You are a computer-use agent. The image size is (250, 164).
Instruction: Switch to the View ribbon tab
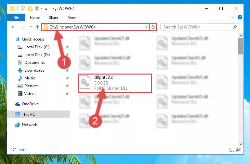pyautogui.click(x=72, y=18)
